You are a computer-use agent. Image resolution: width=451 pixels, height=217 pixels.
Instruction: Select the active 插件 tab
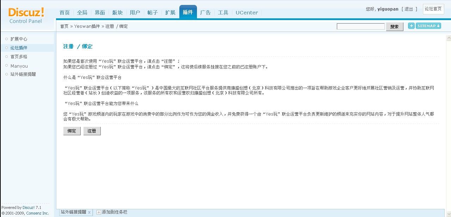(188, 12)
